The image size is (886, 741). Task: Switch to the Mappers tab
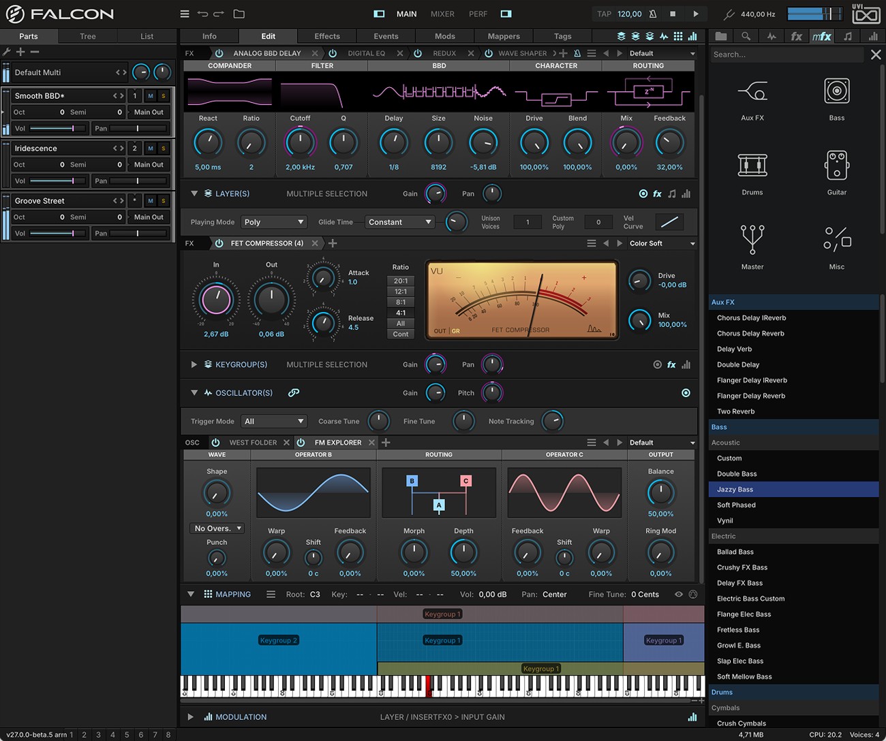coord(504,36)
